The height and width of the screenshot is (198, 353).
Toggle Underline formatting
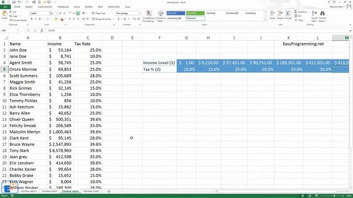click(40, 19)
